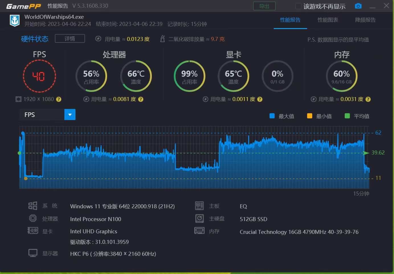Click the green 平均值 legend swatch
This screenshot has width=394, height=274.
347,116
